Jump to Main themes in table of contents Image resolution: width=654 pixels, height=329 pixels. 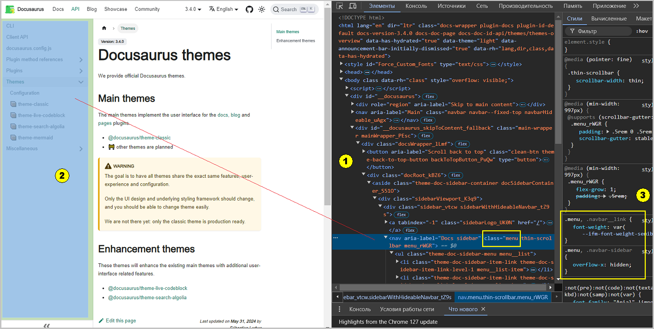(288, 32)
